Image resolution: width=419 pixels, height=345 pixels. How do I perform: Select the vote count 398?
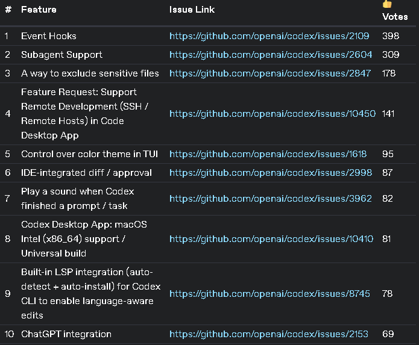pos(391,36)
